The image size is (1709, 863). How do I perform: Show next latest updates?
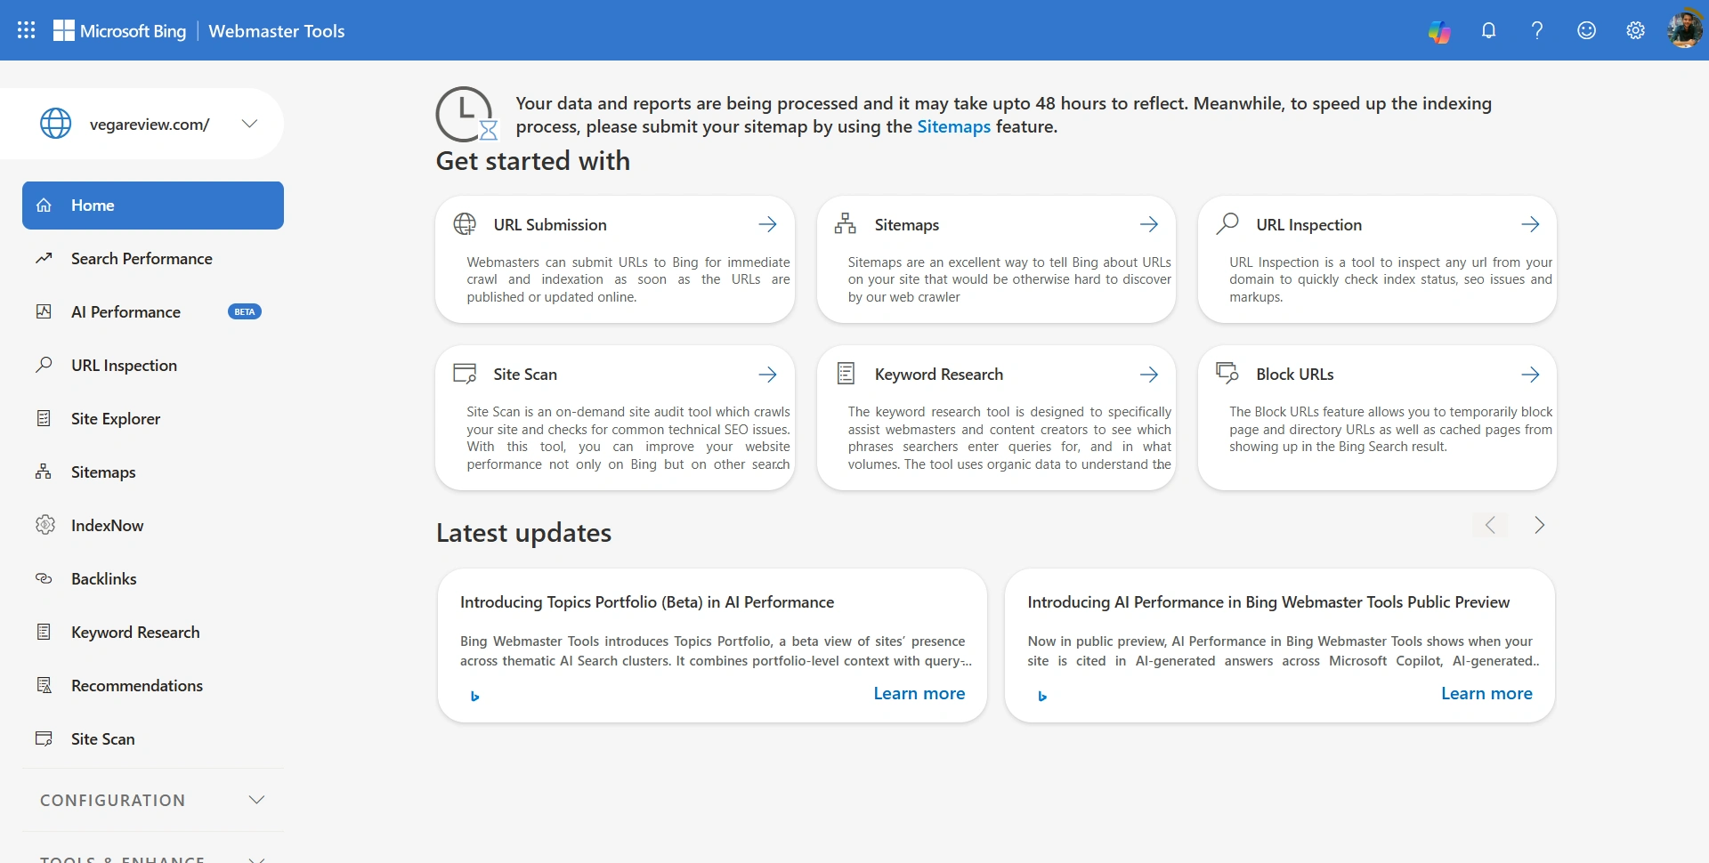coord(1539,525)
